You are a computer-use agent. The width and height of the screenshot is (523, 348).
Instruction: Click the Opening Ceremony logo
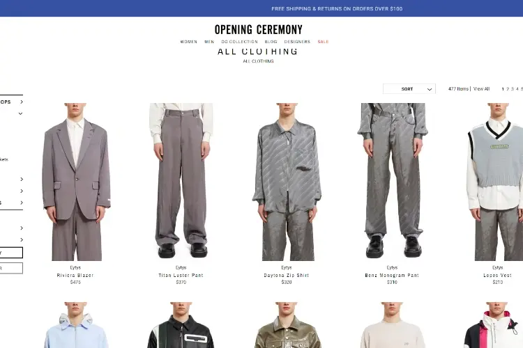pos(259,30)
